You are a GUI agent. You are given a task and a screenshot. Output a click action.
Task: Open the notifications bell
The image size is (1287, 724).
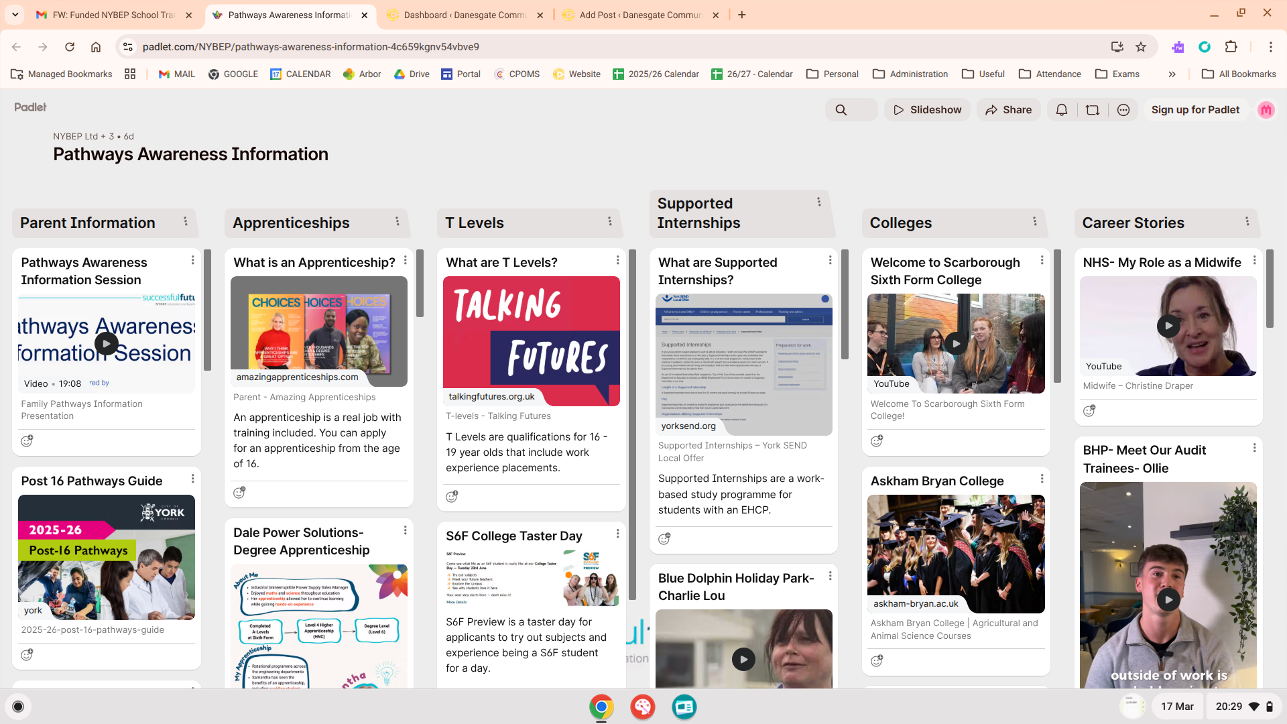1062,110
